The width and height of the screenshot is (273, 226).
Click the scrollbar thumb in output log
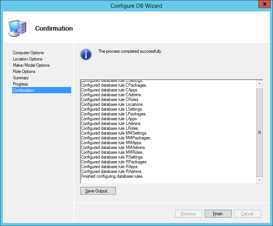click(x=259, y=132)
